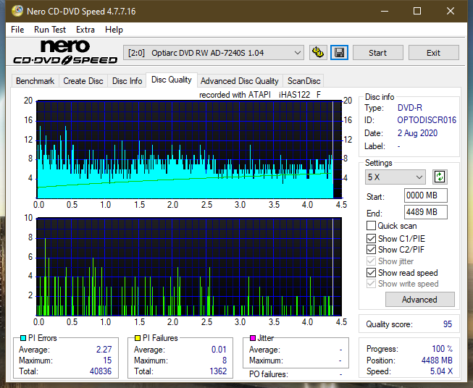The height and width of the screenshot is (388, 473).
Task: Click the PI Errors average 2.27
Action: (x=104, y=350)
